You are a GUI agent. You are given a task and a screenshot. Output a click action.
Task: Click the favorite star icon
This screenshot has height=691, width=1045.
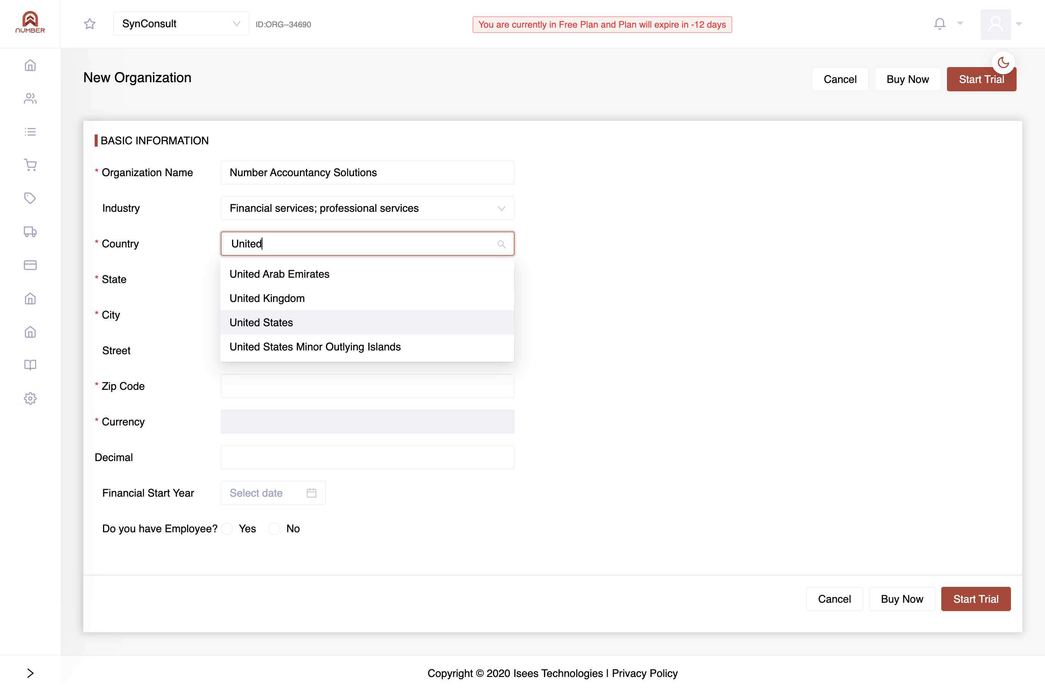coord(90,24)
